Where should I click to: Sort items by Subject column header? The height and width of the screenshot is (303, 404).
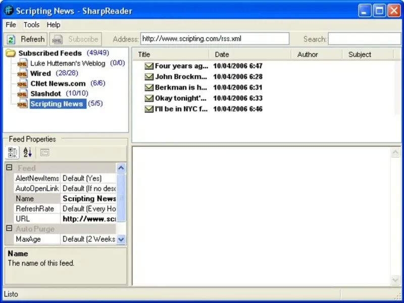point(368,55)
